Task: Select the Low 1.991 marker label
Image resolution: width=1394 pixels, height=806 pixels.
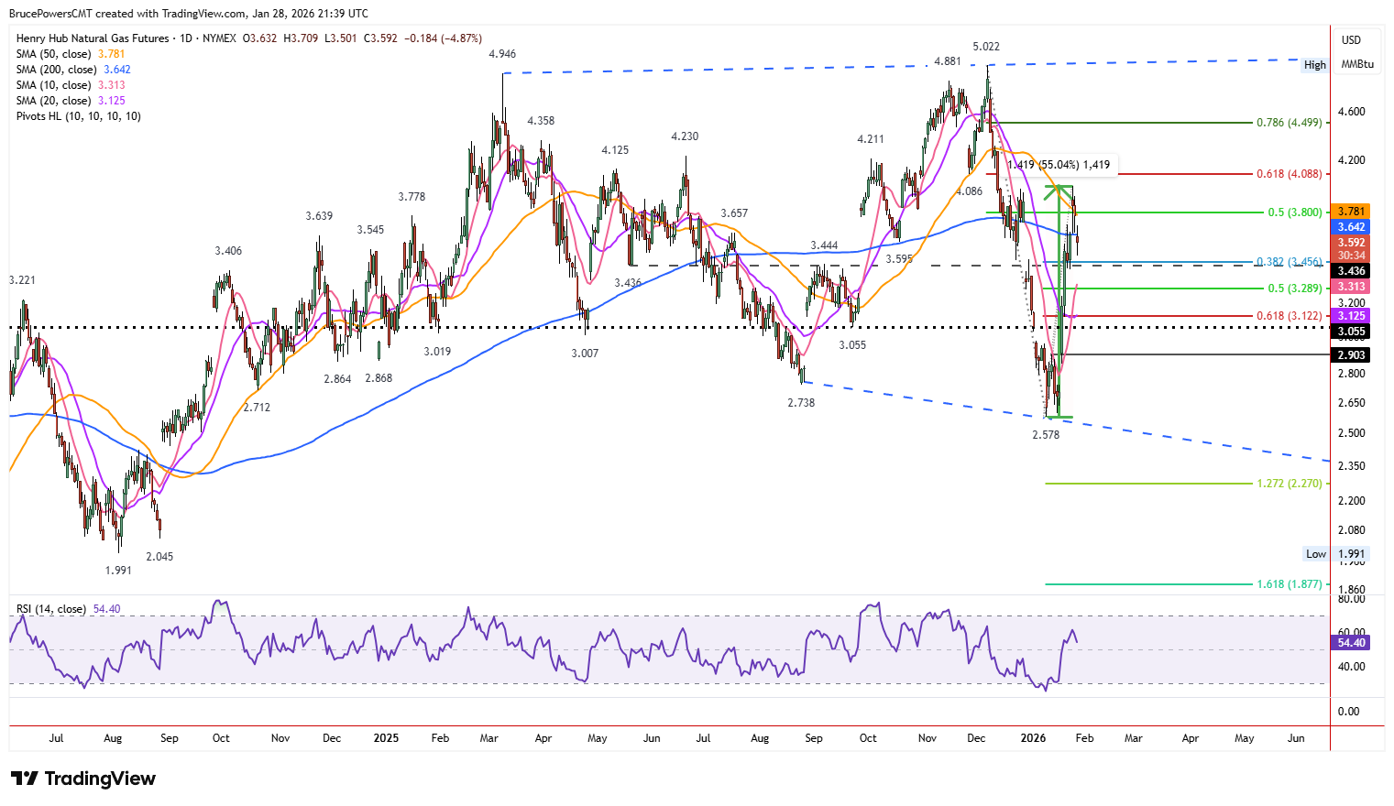Action: click(x=1336, y=554)
